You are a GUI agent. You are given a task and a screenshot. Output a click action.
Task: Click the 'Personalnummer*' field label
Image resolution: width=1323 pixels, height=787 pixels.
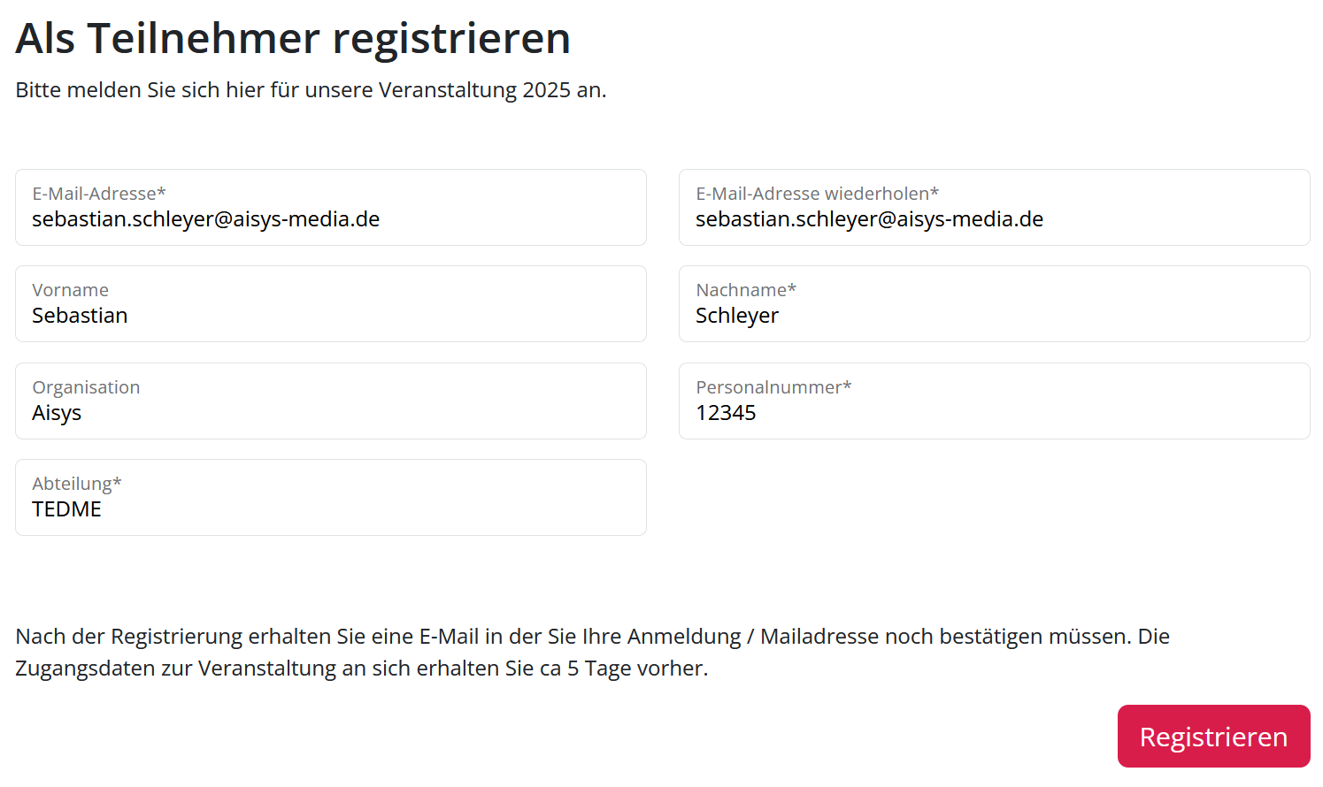coord(773,387)
